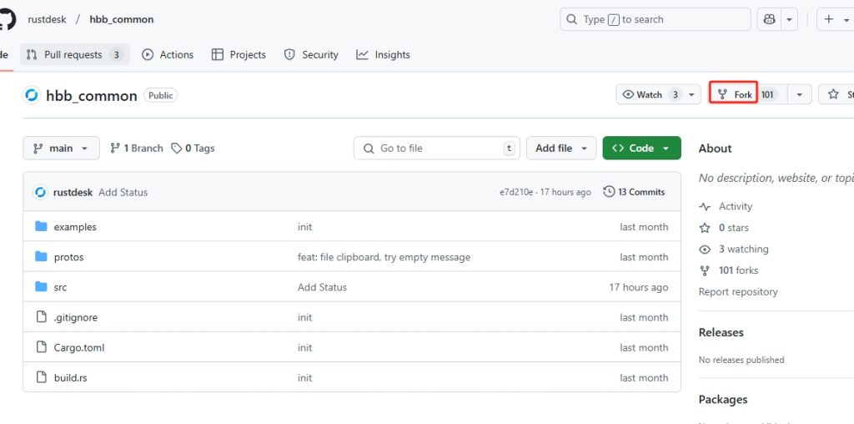Go to the Insights tab
854x424 pixels.
click(x=383, y=55)
